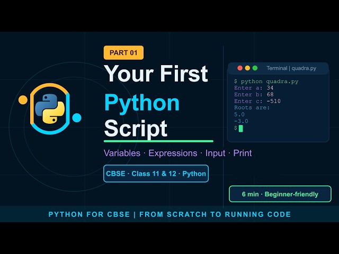This screenshot has width=339, height=254.
Task: Click the 'Roots are:' line
Action: coord(252,107)
